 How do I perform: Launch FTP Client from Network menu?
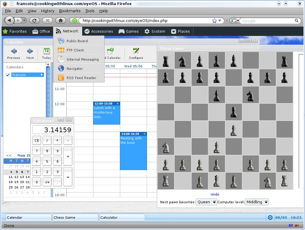click(x=75, y=50)
